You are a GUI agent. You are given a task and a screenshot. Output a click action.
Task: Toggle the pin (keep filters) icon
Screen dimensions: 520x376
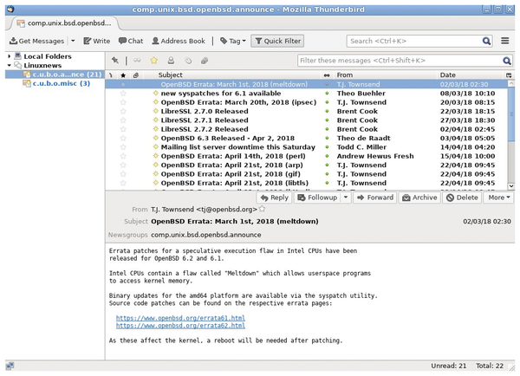point(115,61)
